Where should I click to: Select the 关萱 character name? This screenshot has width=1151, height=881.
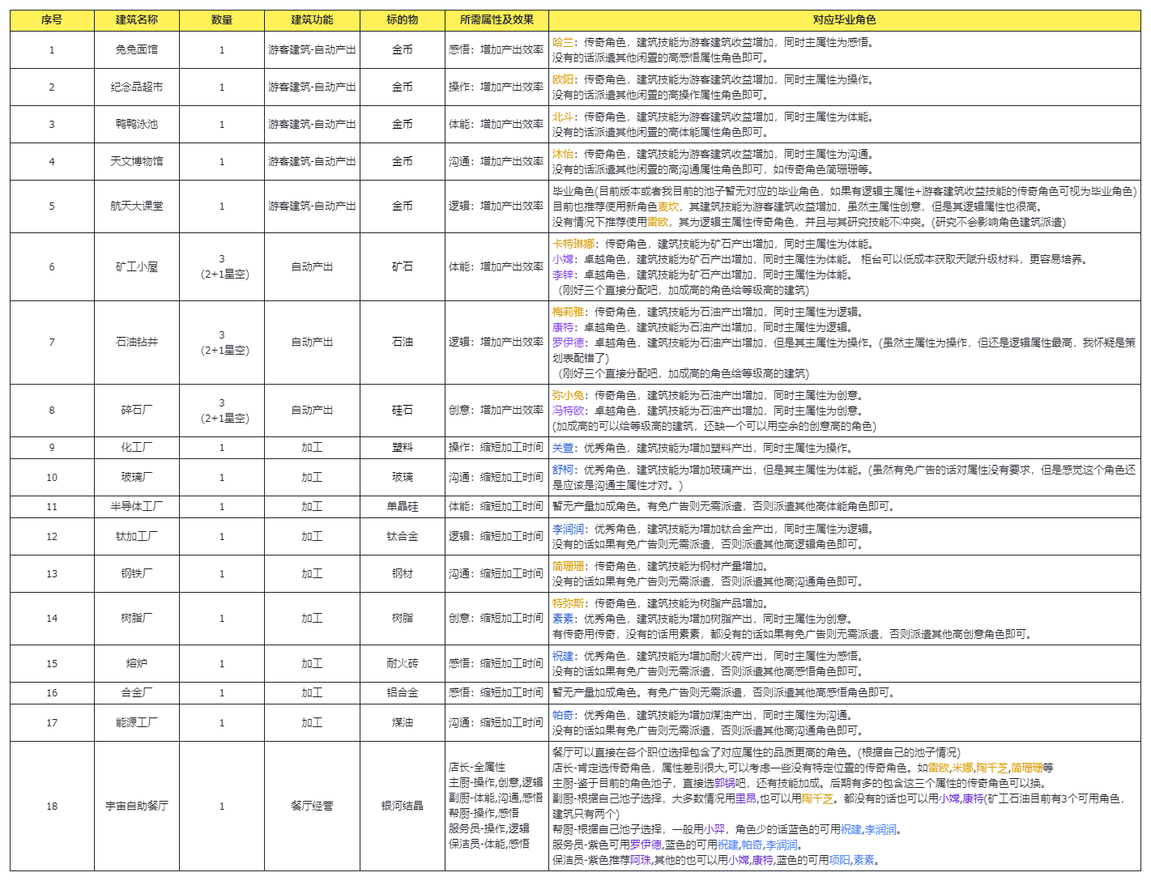[563, 448]
